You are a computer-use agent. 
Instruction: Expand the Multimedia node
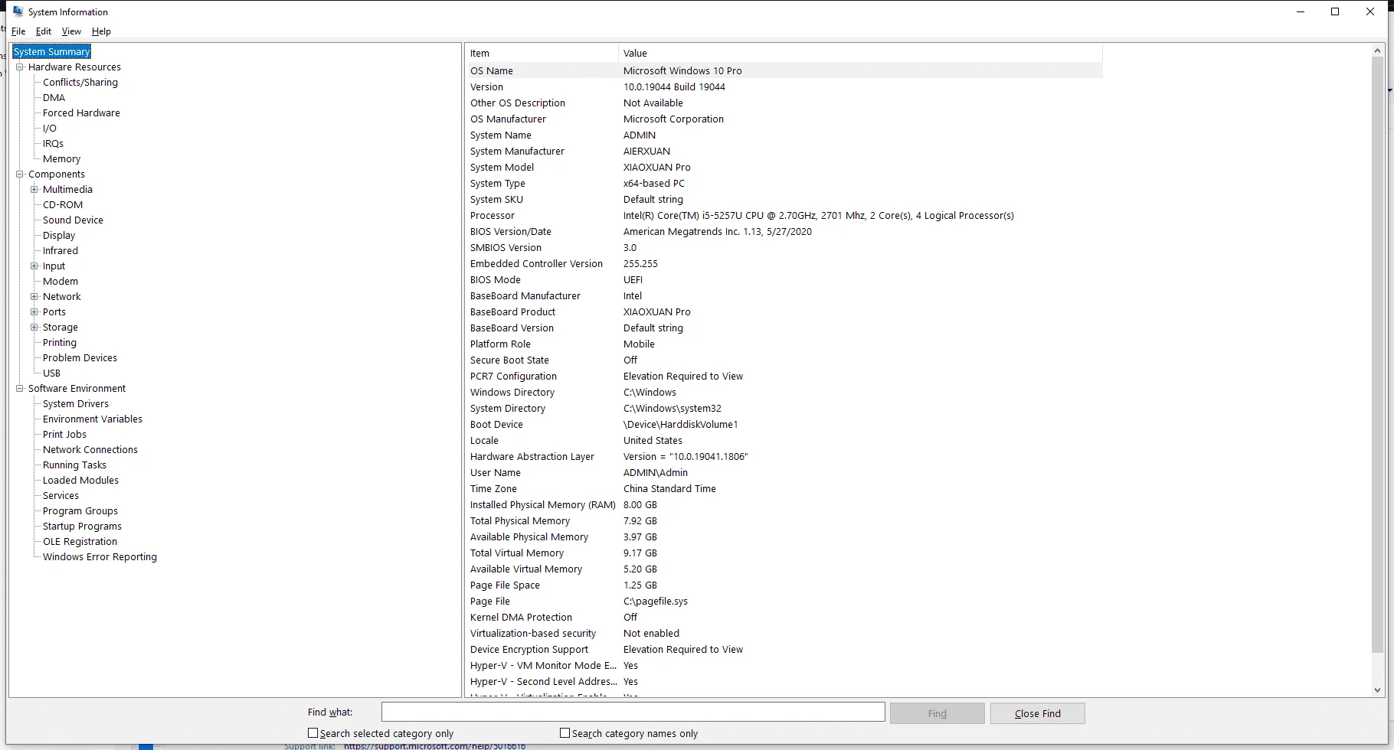34,190
